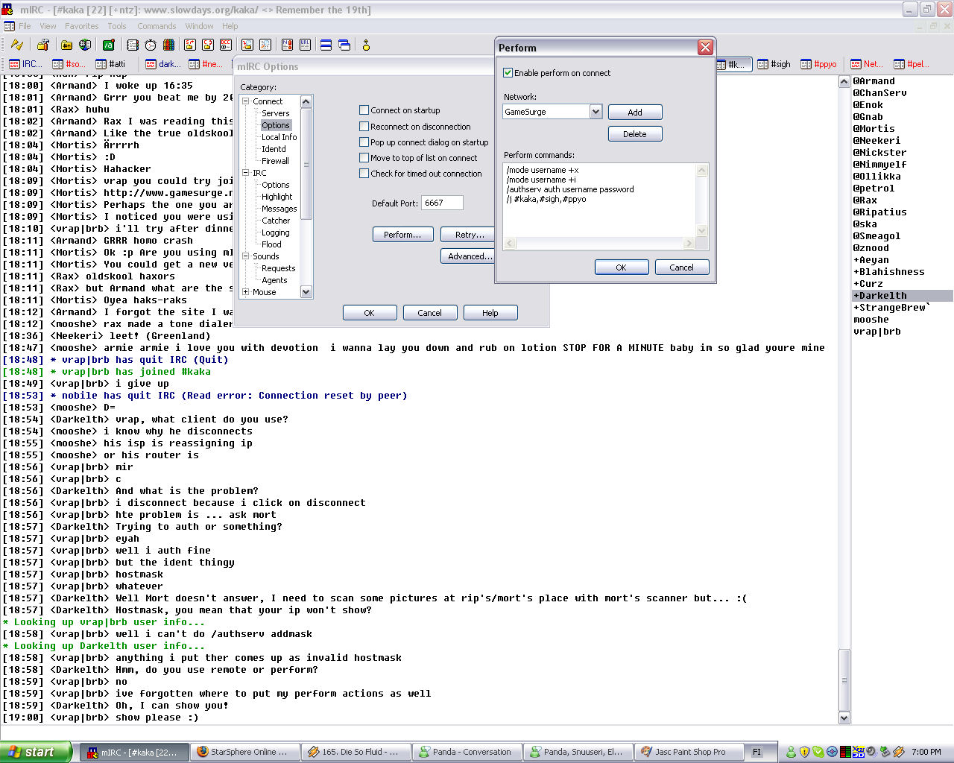Click the Default Port input field
This screenshot has height=763, width=954.
(x=442, y=203)
